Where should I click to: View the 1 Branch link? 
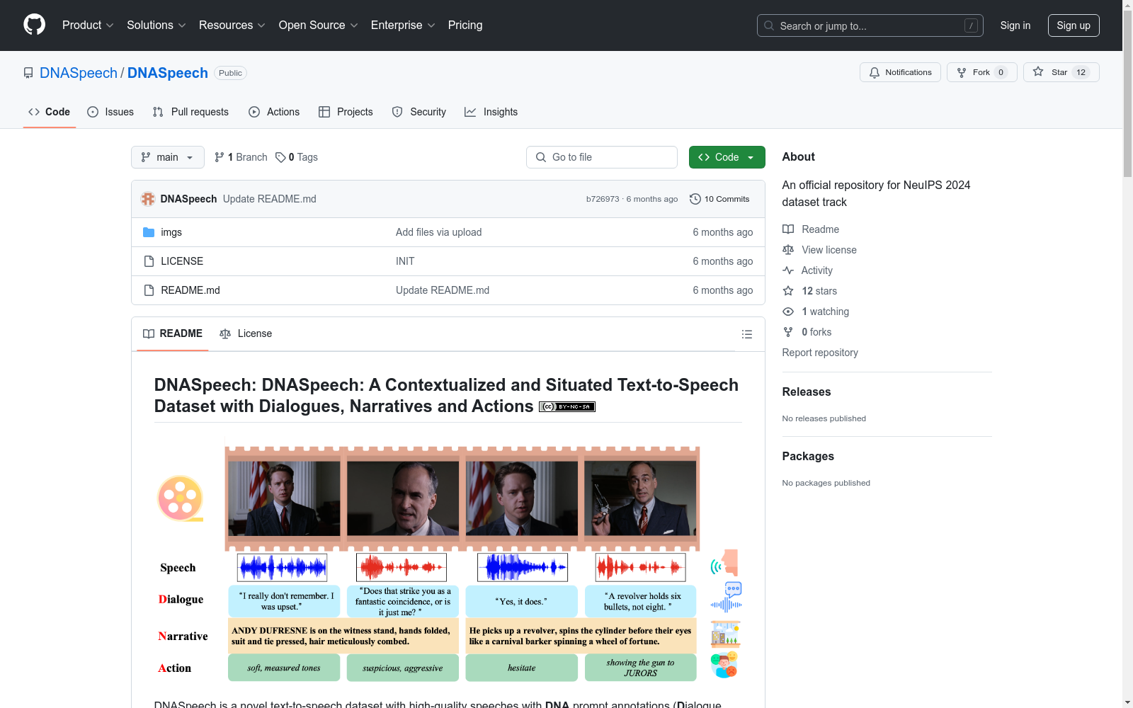point(241,157)
